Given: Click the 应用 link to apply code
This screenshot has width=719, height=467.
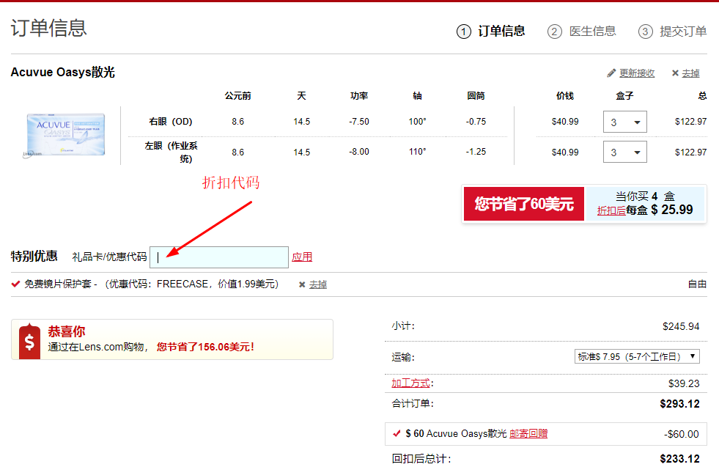Looking at the screenshot, I should tap(302, 257).
